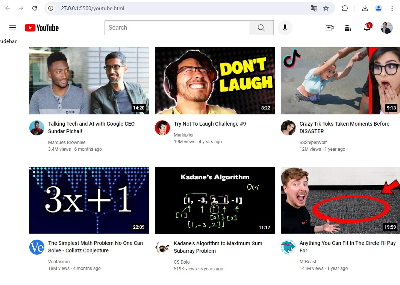This screenshot has height=285, width=400.
Task: Click the '19M views · 4 years ago' text
Action: click(198, 142)
